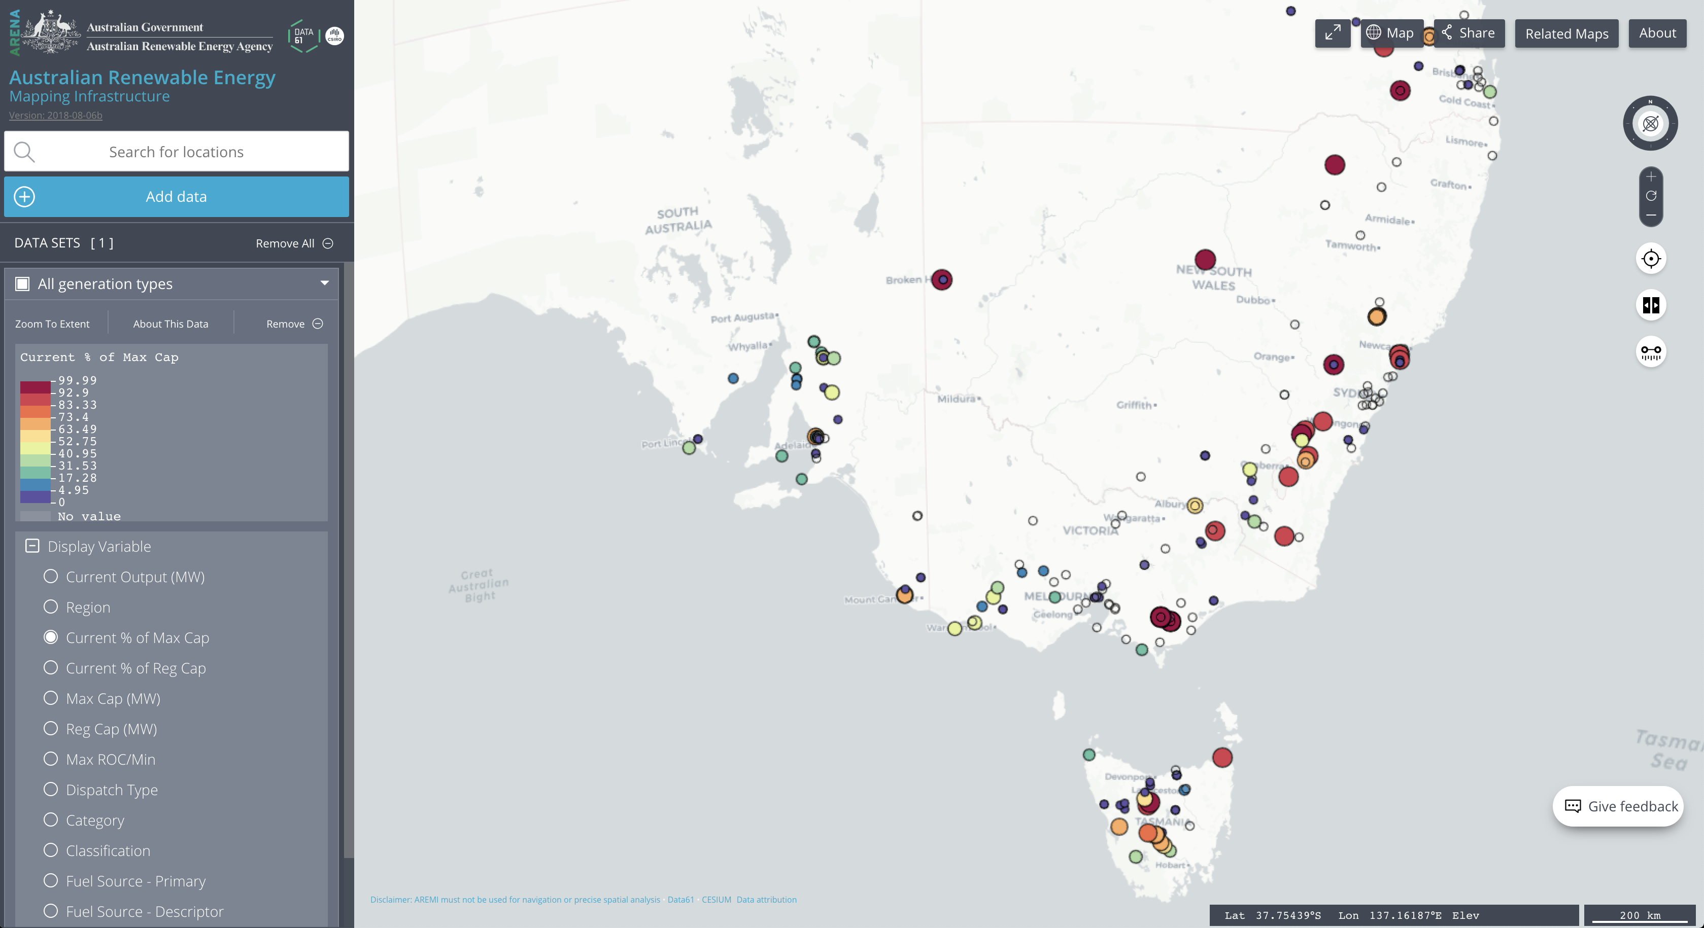
Task: Open the Related Maps menu
Action: coord(1566,33)
